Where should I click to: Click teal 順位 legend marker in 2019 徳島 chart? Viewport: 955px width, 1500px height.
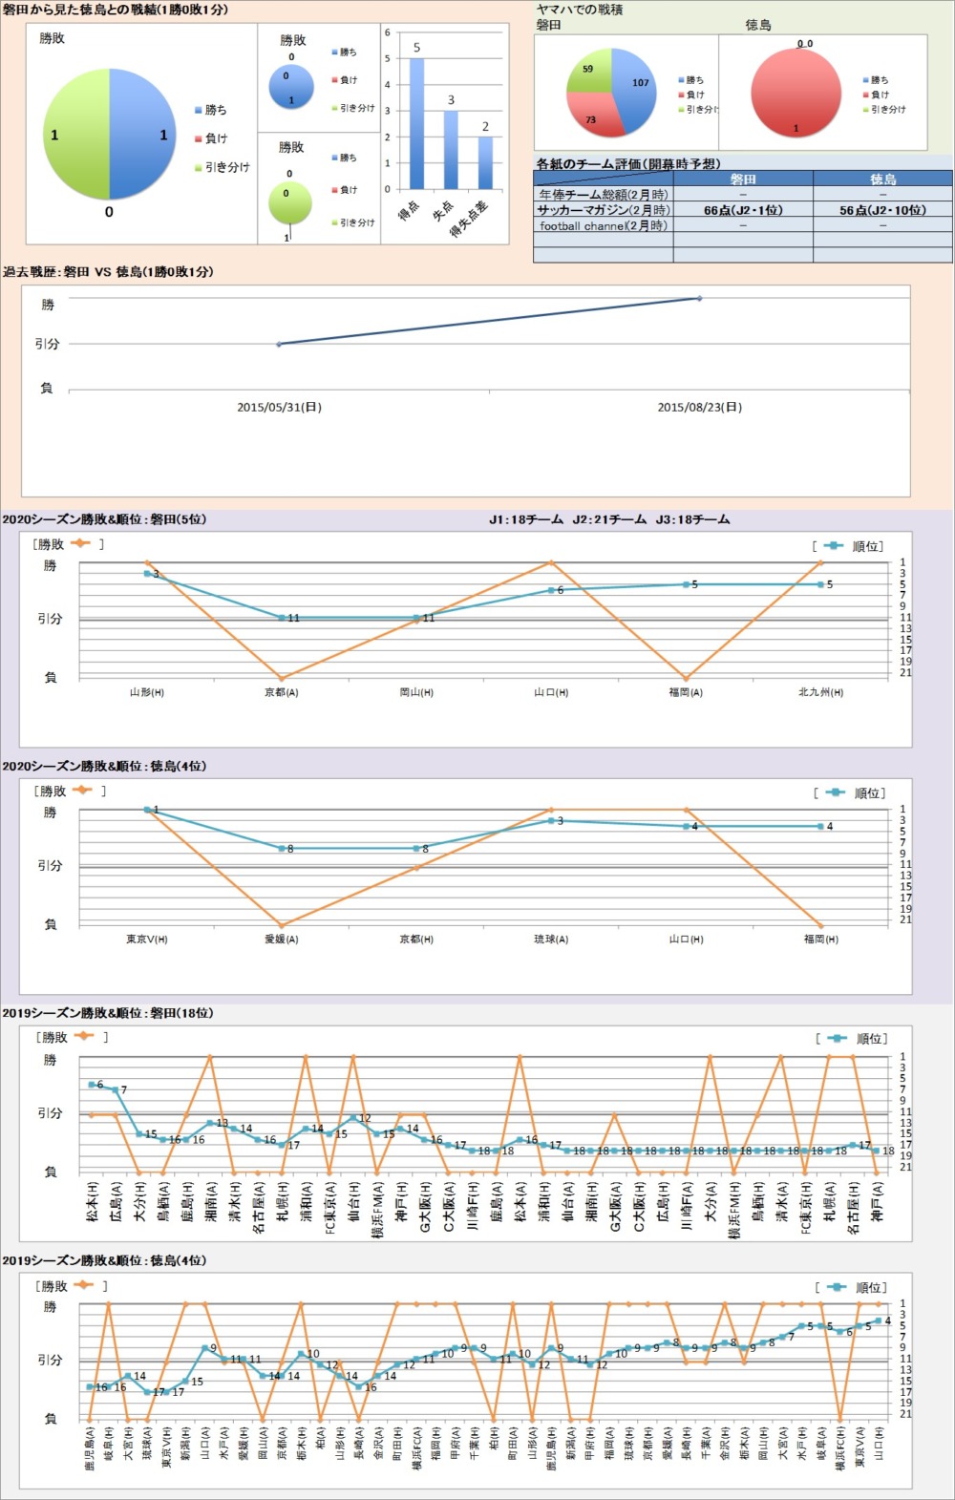click(x=837, y=1287)
